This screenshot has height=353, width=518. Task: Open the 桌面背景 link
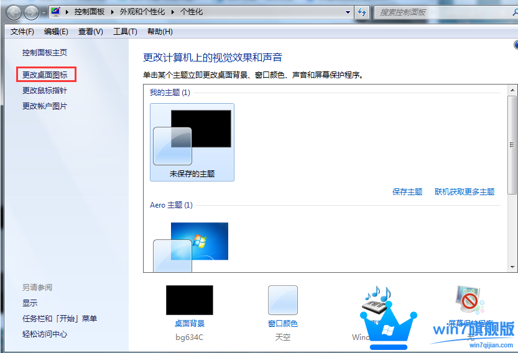pyautogui.click(x=190, y=324)
